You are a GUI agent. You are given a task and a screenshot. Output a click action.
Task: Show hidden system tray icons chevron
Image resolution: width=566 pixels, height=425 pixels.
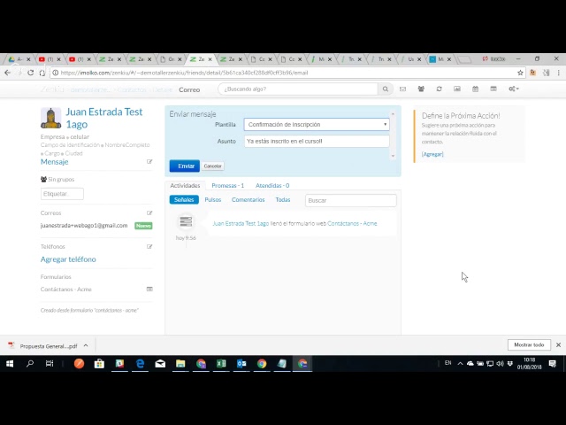(x=460, y=364)
